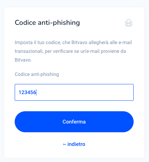Click after digit 6 in the code field

tap(36, 92)
